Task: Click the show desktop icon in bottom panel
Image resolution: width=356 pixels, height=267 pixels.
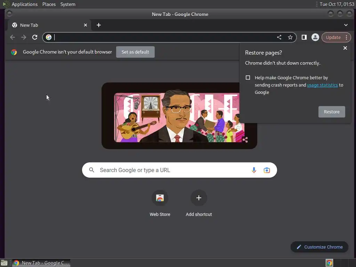Action: pos(4,263)
